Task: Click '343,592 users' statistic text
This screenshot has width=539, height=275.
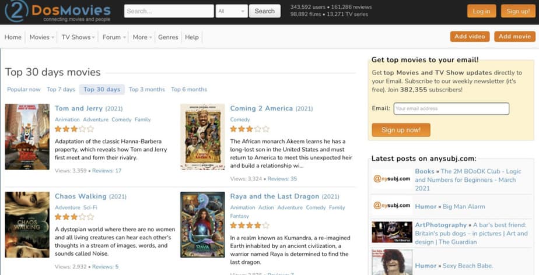Action: point(307,7)
